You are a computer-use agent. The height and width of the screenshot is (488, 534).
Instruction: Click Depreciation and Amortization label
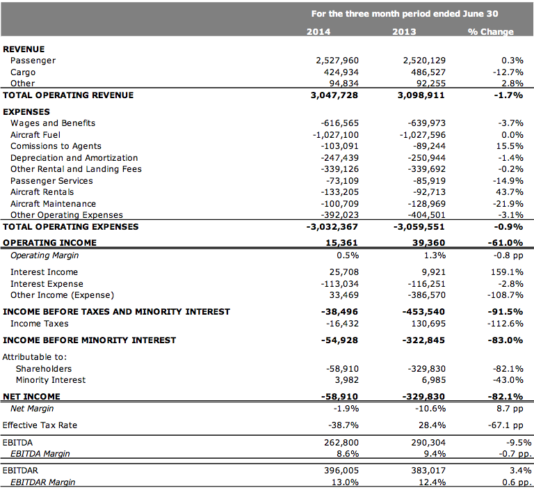(x=74, y=158)
